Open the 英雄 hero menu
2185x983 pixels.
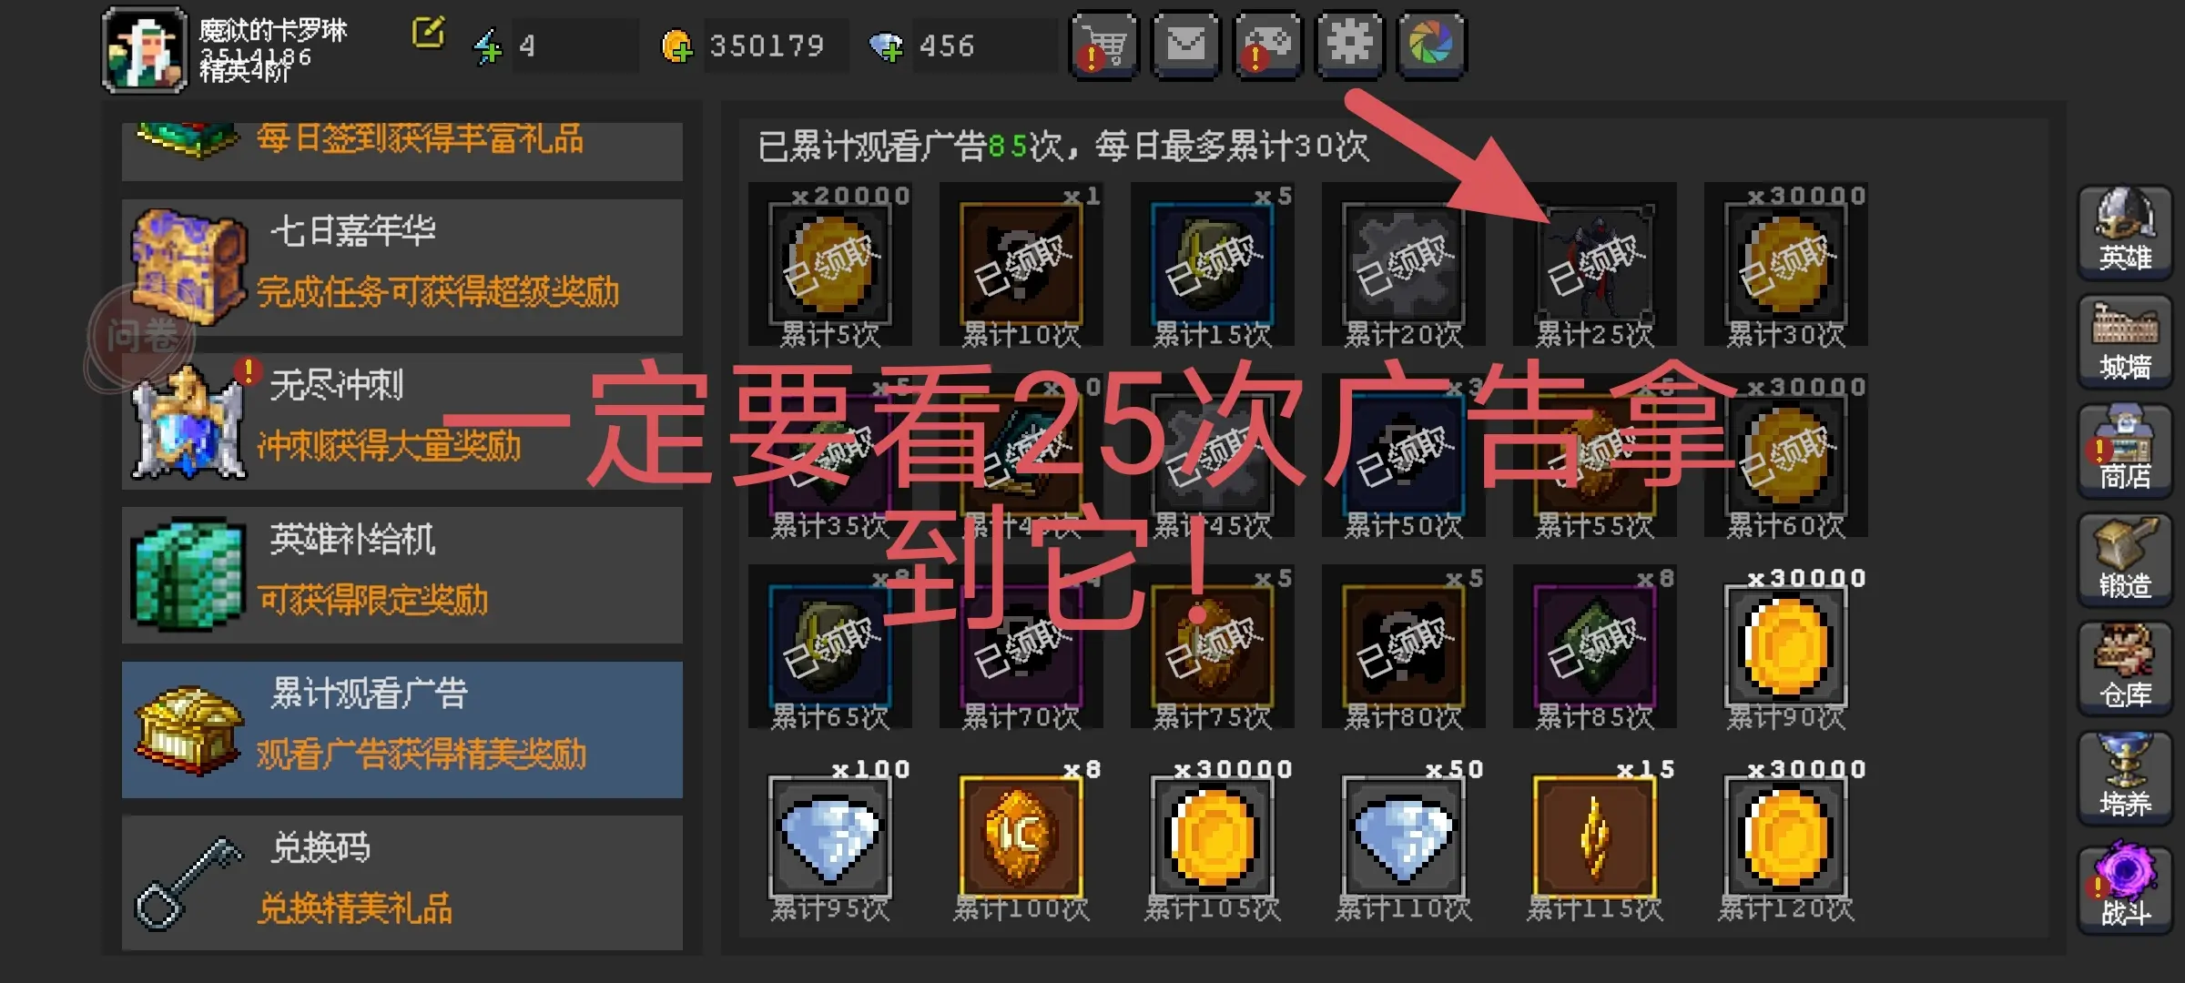[2125, 232]
